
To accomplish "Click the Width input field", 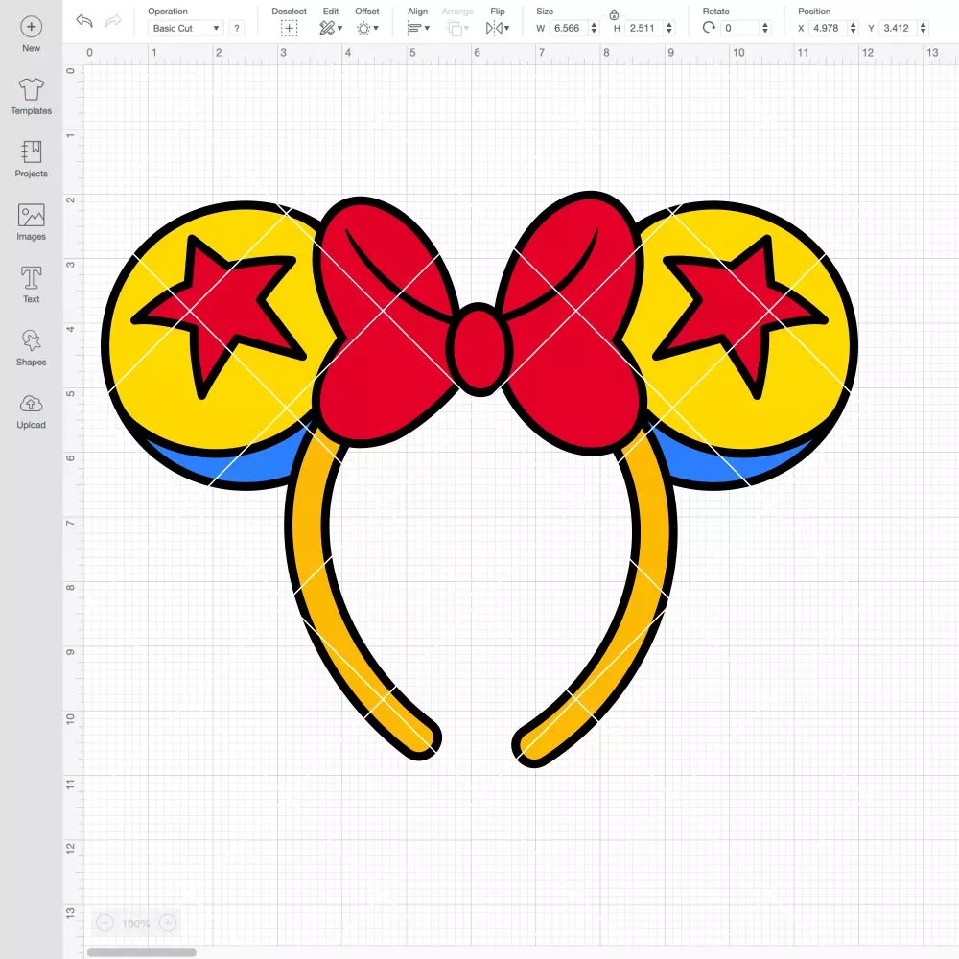I will click(x=568, y=28).
